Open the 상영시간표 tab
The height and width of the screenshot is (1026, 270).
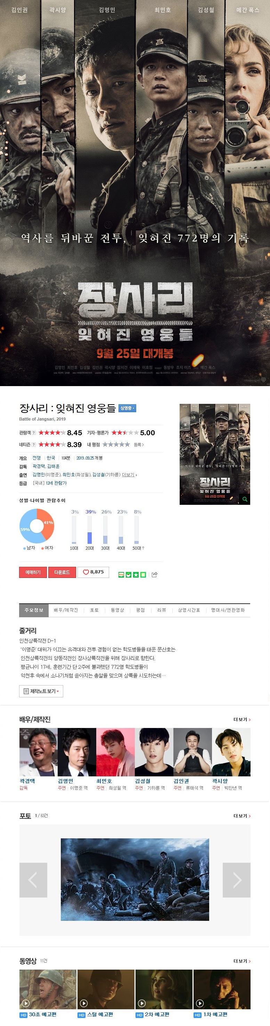click(x=189, y=610)
